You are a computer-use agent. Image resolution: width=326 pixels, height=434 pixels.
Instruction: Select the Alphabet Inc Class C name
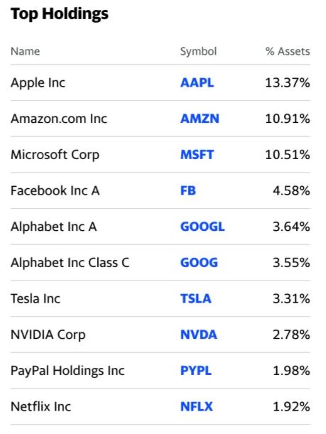pos(70,263)
